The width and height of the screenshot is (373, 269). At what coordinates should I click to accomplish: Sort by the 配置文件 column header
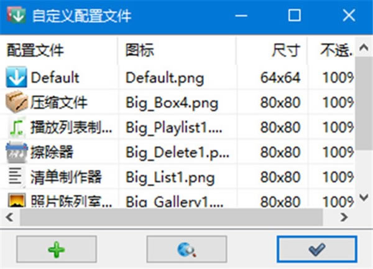coord(35,50)
